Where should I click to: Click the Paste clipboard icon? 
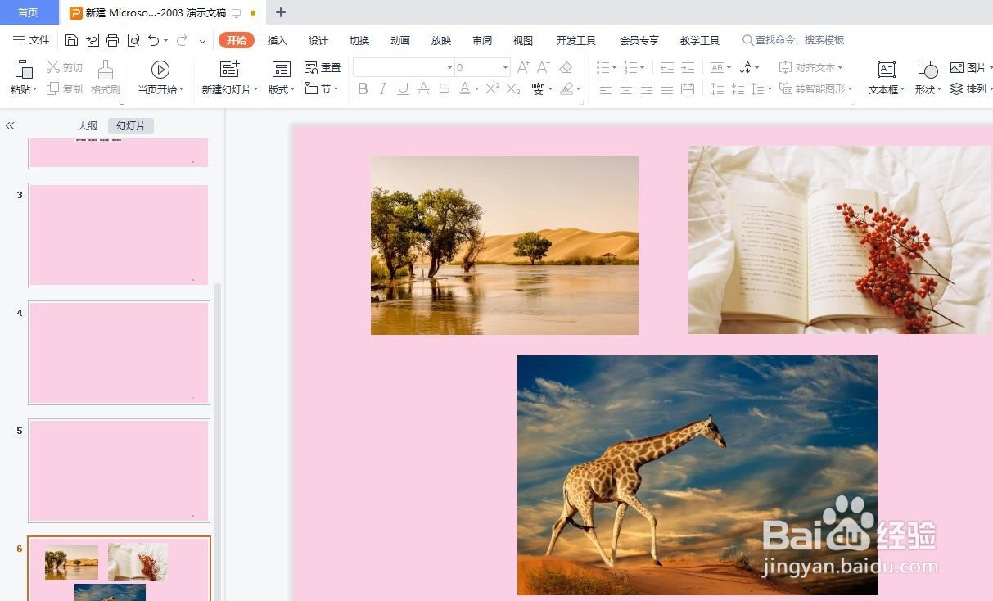[24, 69]
